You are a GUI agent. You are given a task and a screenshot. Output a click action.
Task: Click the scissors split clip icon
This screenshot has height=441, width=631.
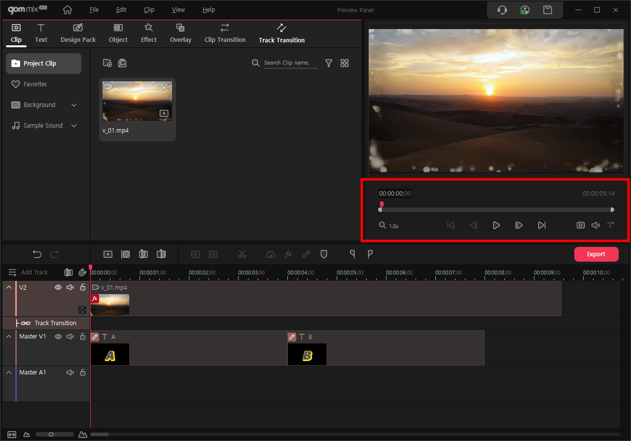pyautogui.click(x=242, y=254)
